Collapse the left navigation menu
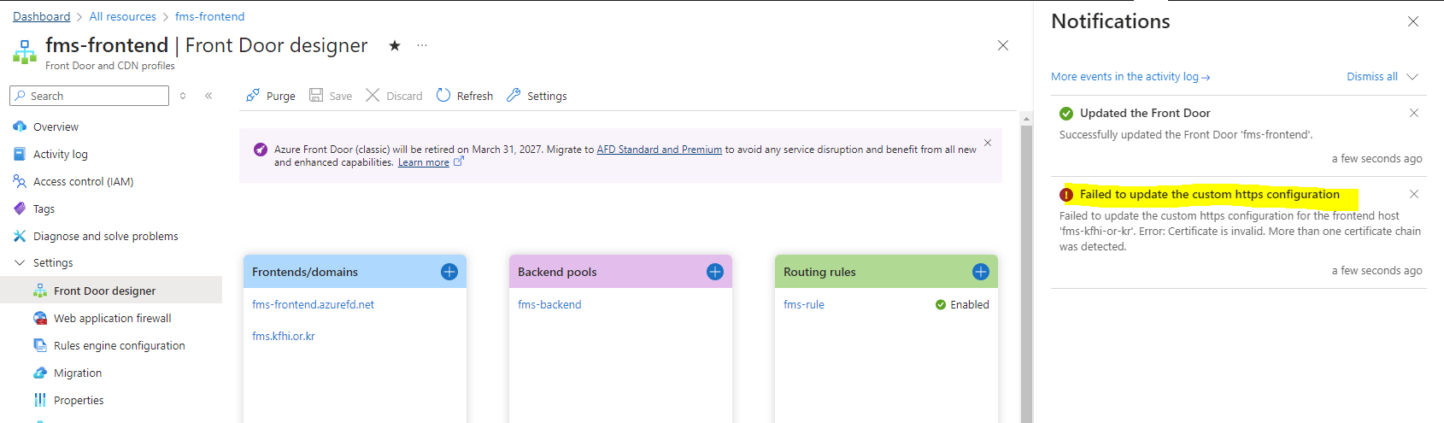This screenshot has height=423, width=1444. point(208,96)
